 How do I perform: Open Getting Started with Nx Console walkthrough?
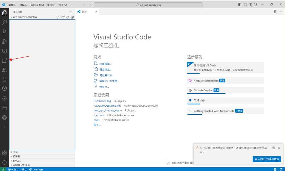[225, 111]
